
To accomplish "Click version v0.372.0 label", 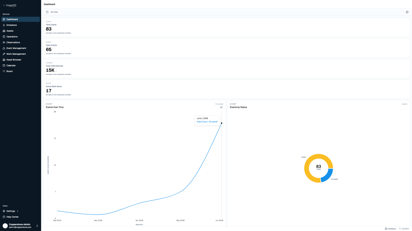I will tap(405, 229).
